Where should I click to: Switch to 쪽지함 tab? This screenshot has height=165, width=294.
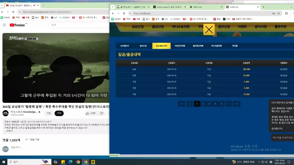[235, 46]
